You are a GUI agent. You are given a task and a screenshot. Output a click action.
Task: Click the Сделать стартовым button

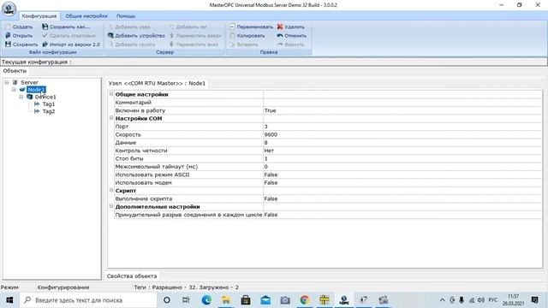coord(68,36)
